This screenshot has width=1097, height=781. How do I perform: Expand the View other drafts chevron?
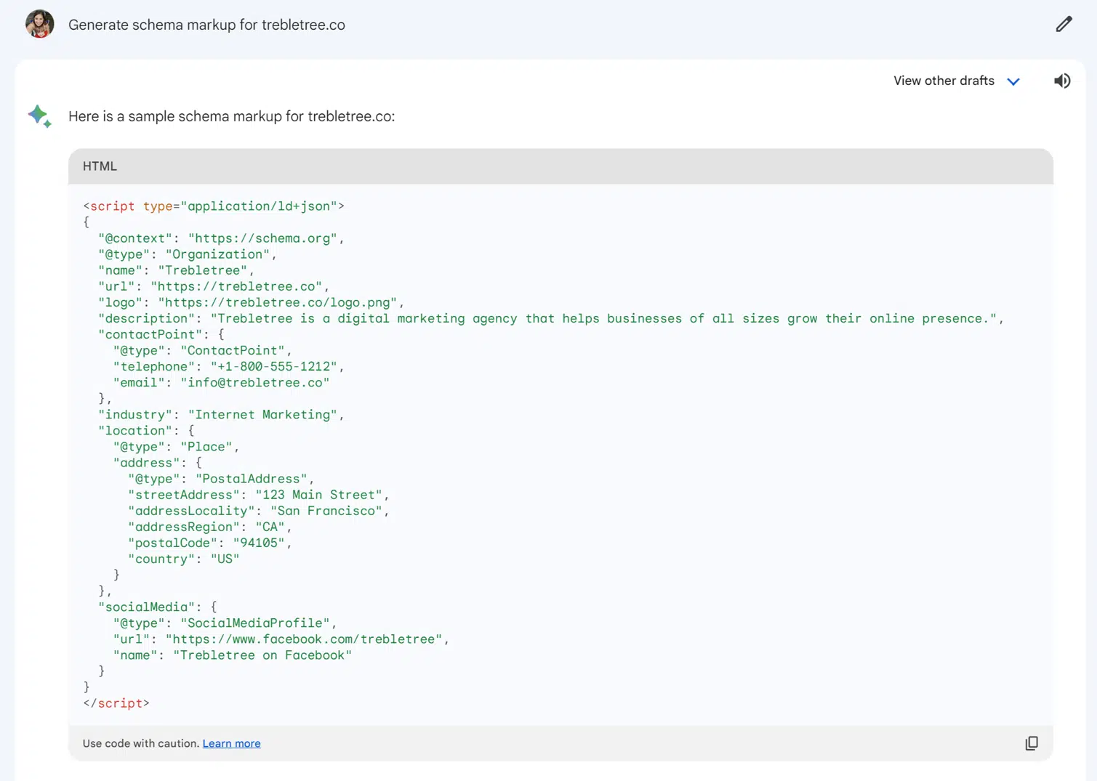coord(1013,81)
